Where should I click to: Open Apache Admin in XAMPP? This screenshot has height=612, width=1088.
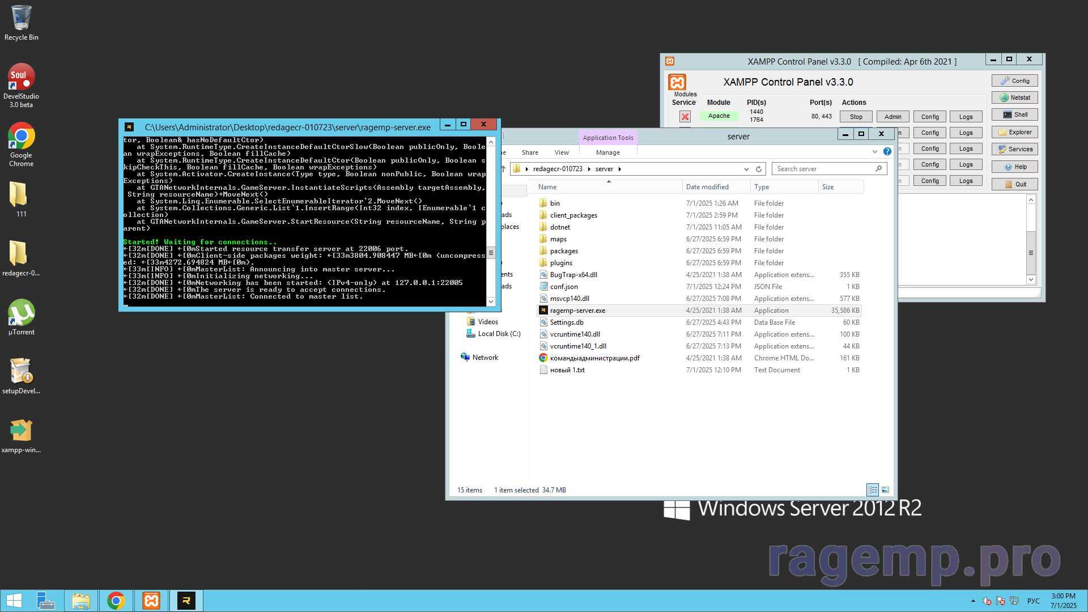[x=893, y=117]
